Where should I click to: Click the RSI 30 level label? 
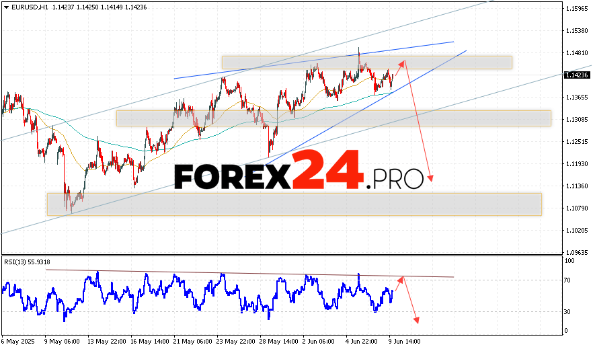[x=569, y=311]
